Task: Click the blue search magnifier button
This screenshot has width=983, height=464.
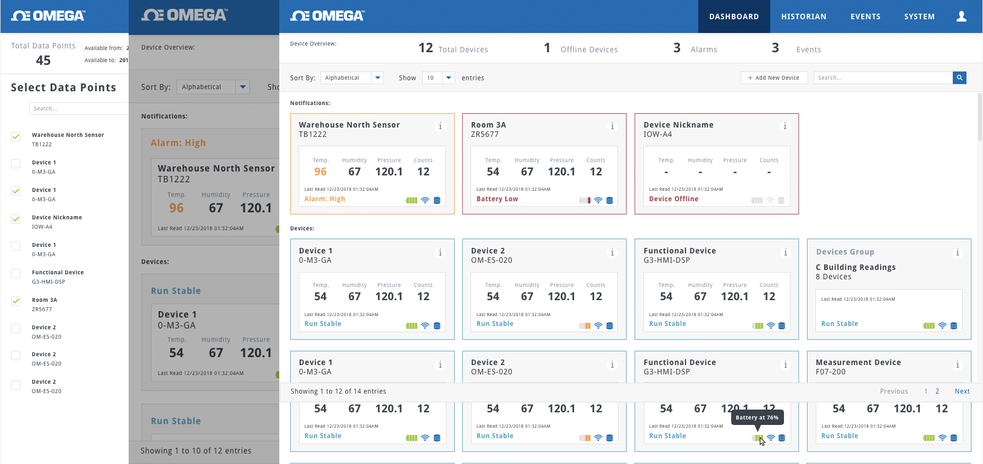Action: 959,78
